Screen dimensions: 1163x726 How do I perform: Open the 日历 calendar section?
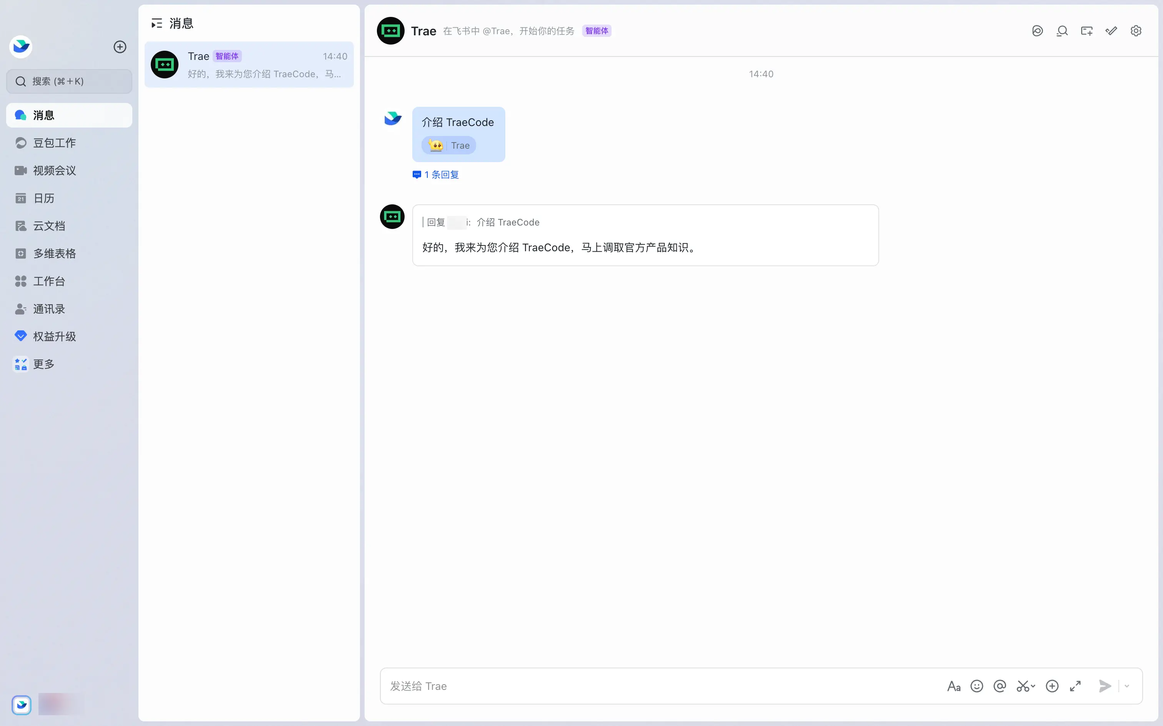tap(69, 198)
